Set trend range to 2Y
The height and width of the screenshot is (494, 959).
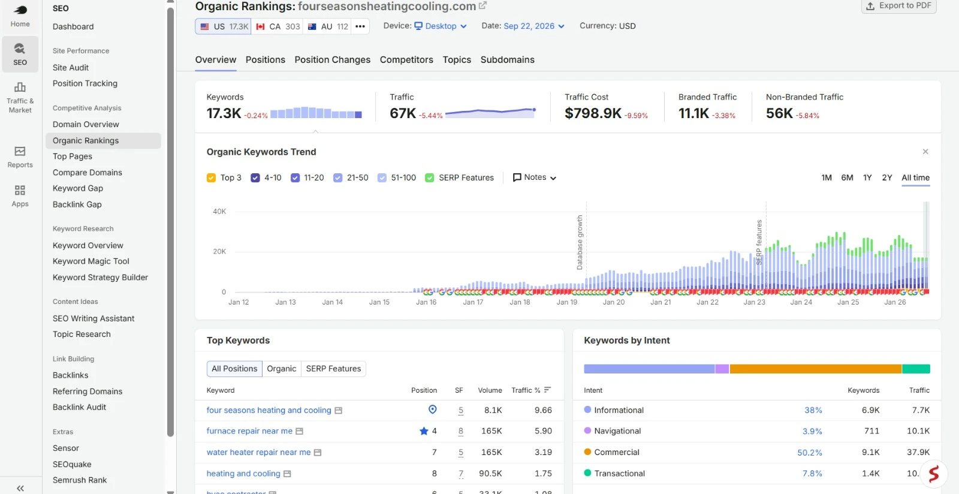[887, 177]
